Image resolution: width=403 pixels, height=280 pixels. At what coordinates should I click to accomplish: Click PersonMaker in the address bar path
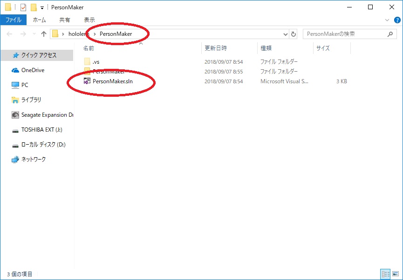coord(116,34)
